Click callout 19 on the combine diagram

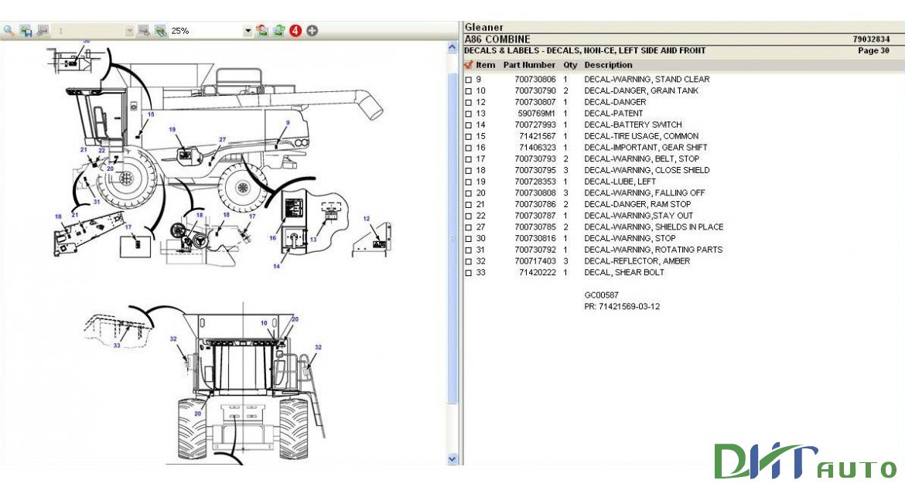(x=172, y=129)
